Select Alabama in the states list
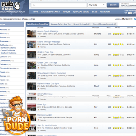This screenshot has width=136, height=136. [4, 30]
